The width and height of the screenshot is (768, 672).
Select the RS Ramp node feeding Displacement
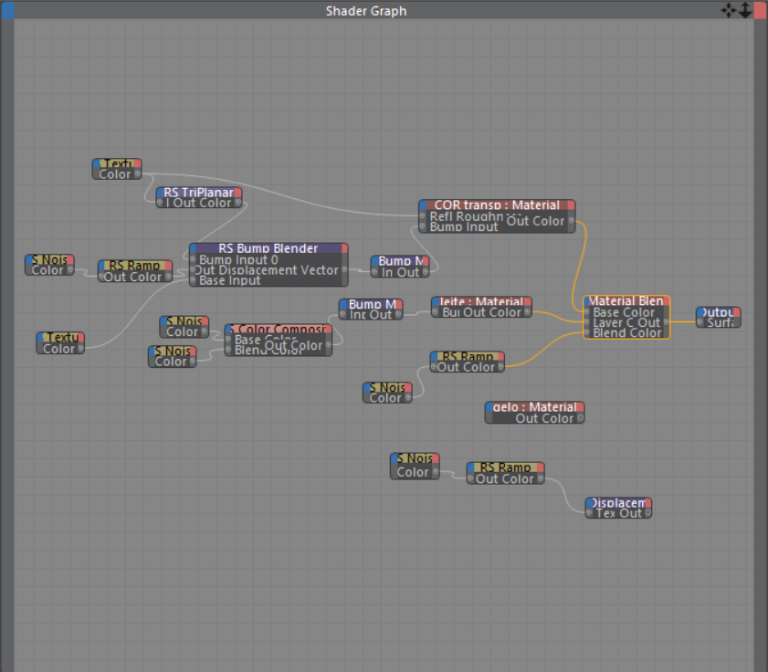coord(505,473)
